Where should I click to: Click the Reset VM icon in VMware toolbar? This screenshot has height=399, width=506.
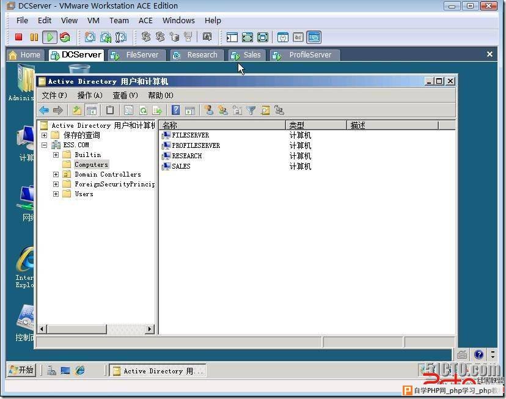65,37
